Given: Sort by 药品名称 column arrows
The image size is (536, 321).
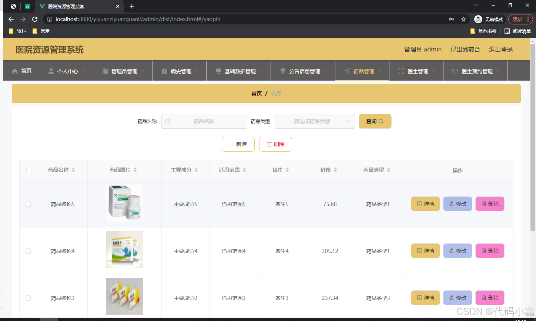Looking at the screenshot, I should coord(73,170).
